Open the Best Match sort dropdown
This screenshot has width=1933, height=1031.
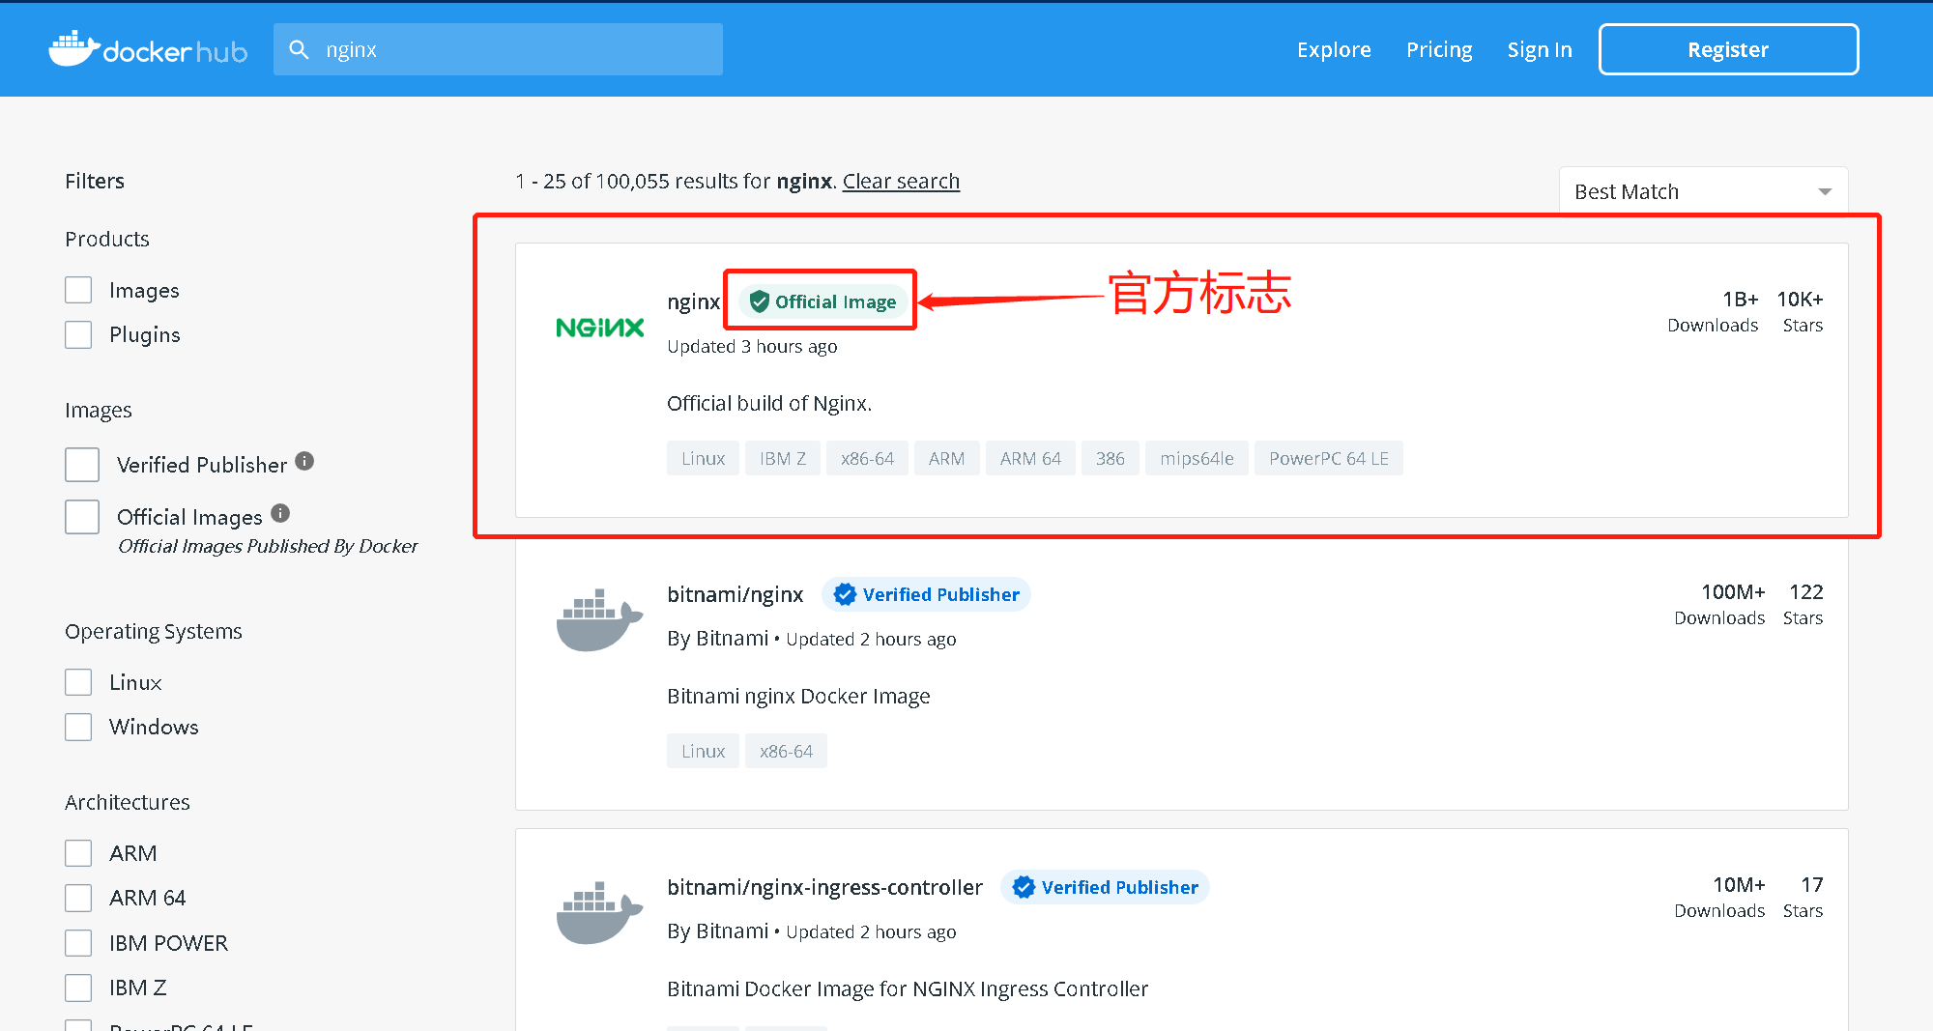(1703, 191)
